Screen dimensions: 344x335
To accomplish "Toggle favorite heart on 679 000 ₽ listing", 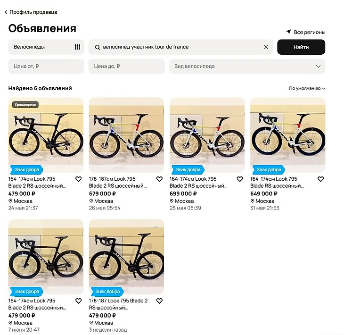I will pyautogui.click(x=159, y=179).
